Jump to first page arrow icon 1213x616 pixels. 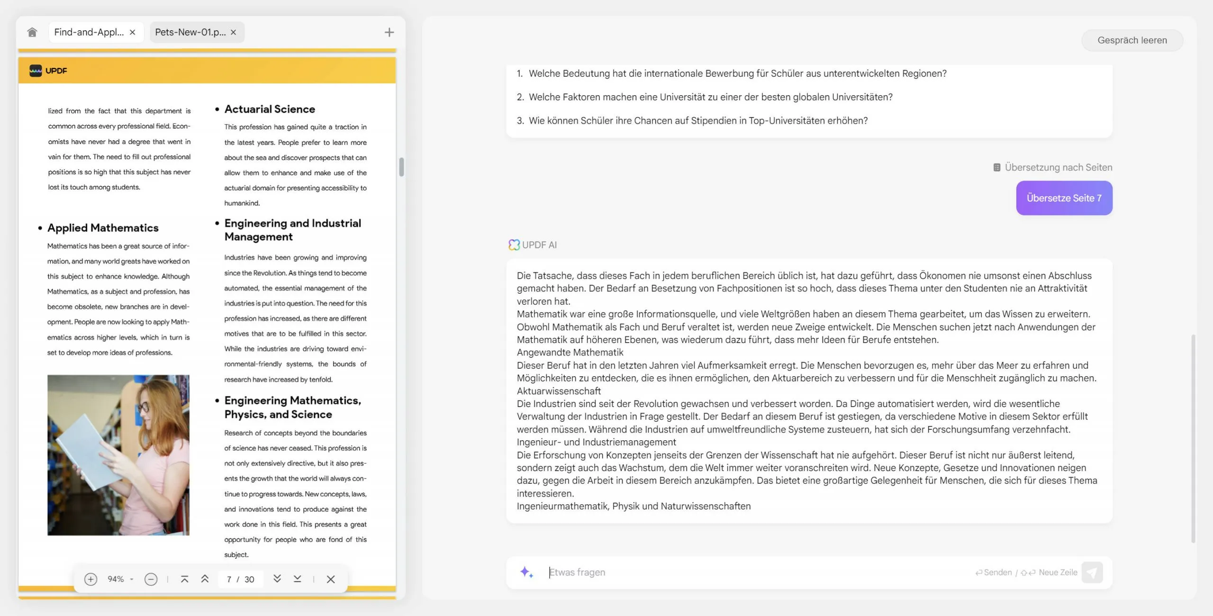point(185,579)
